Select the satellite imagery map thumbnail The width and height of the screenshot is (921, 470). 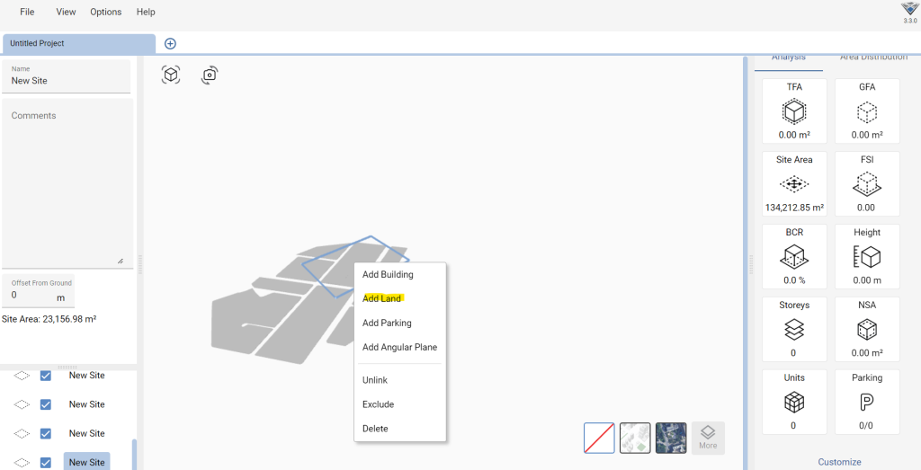tap(671, 438)
